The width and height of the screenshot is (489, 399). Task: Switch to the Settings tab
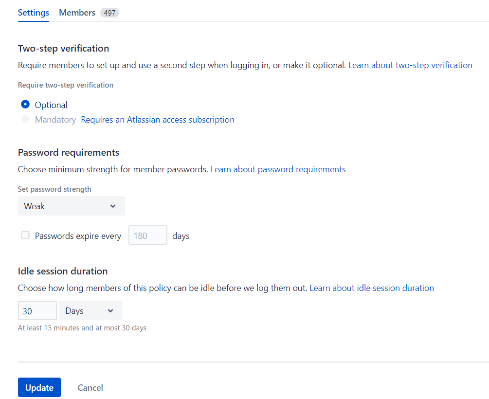coord(34,13)
